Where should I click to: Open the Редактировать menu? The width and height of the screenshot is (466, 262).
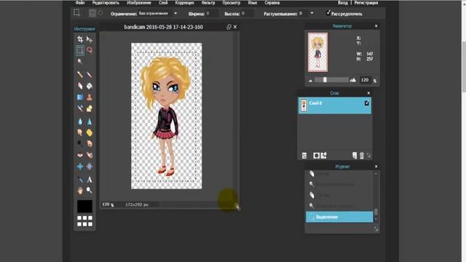coord(106,3)
